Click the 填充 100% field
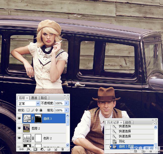Image resolution: width=163 pixels, height=154 pixels. coord(60,110)
